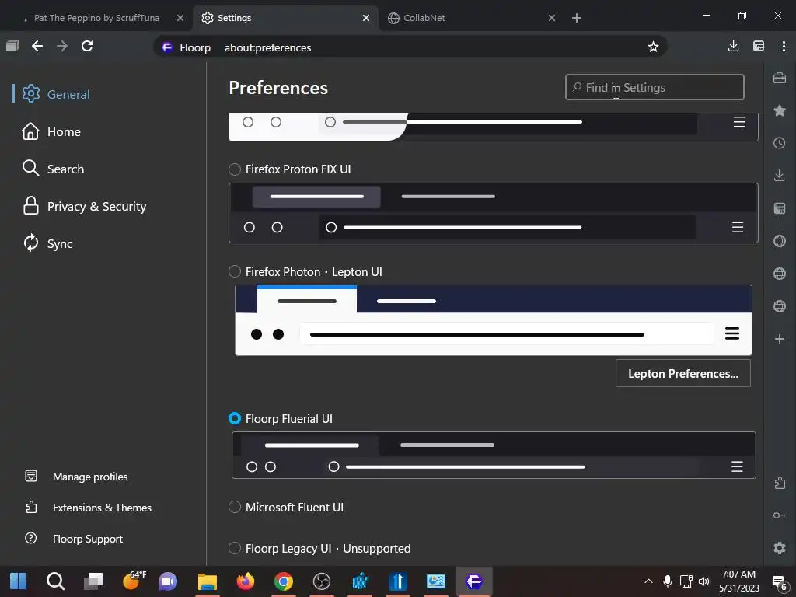Open the passwords key sidebar icon
Viewport: 796px width, 597px height.
coord(780,515)
